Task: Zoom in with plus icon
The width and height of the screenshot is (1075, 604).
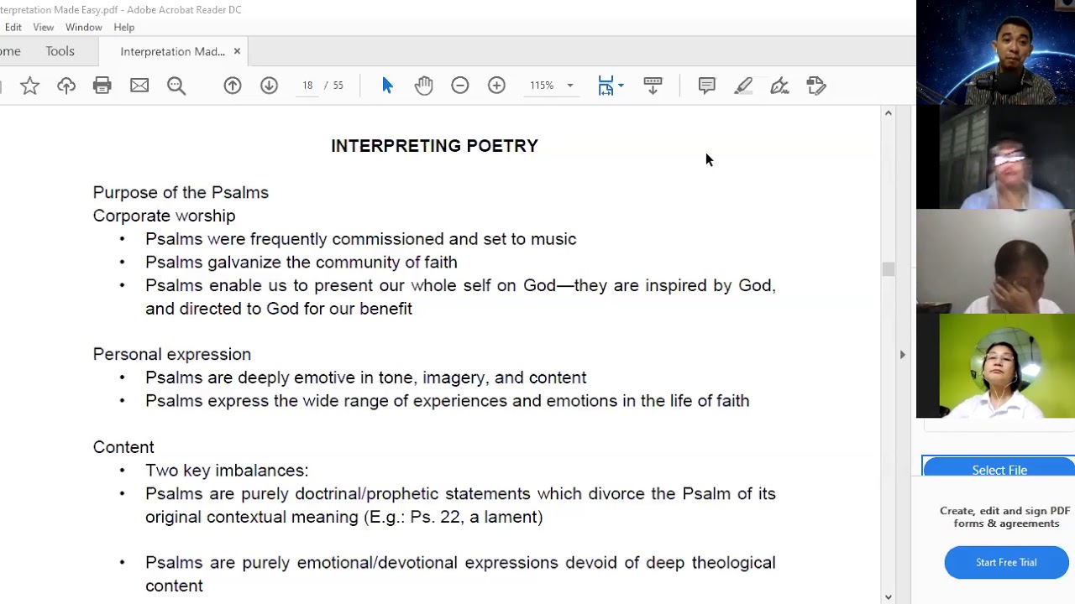Action: tap(496, 86)
